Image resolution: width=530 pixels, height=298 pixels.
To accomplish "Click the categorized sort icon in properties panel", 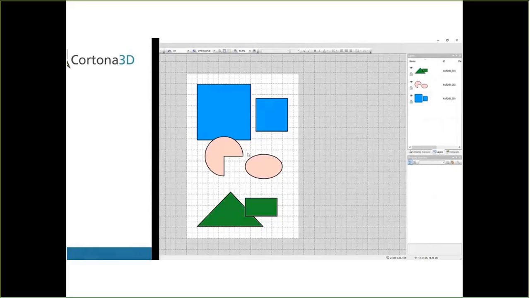I will point(410,162).
